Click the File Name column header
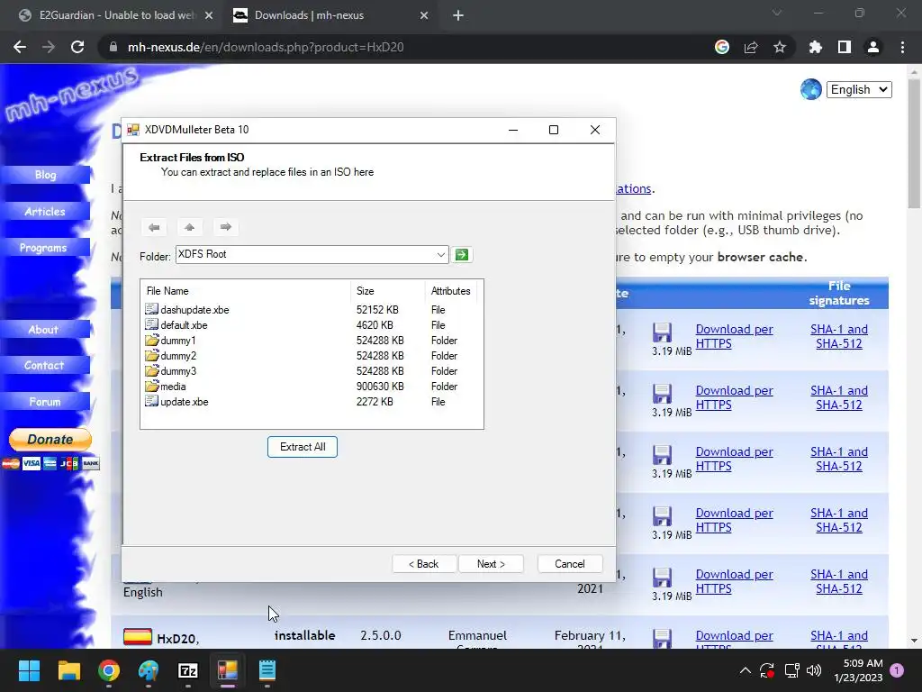Image resolution: width=922 pixels, height=692 pixels. coord(246,291)
